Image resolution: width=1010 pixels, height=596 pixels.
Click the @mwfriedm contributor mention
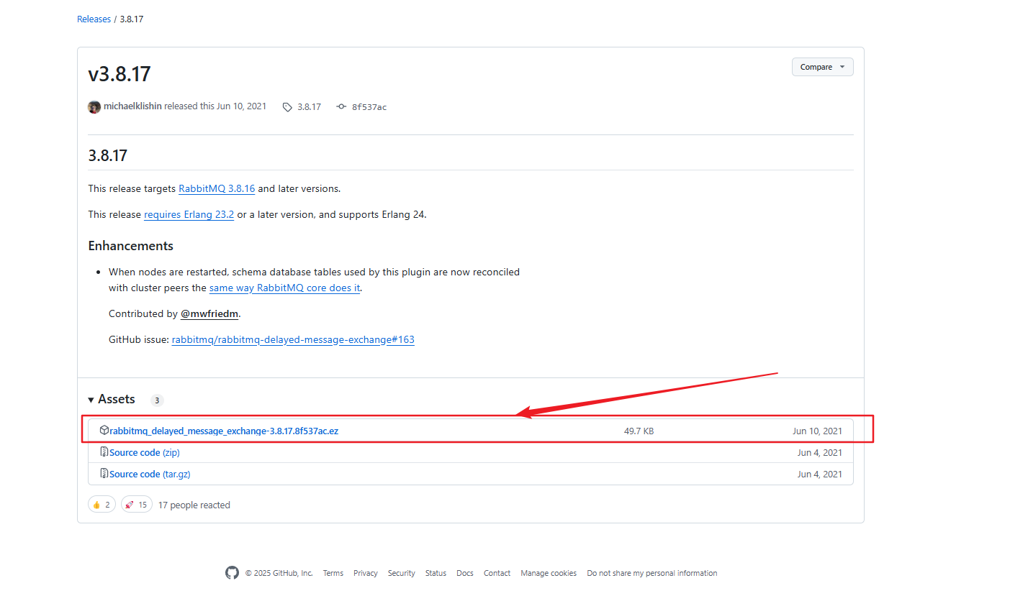209,313
